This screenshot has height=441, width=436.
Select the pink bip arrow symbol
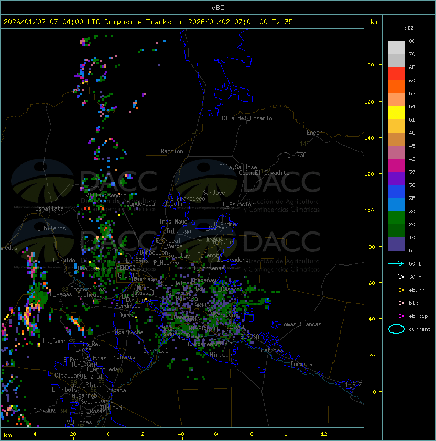tap(396, 303)
